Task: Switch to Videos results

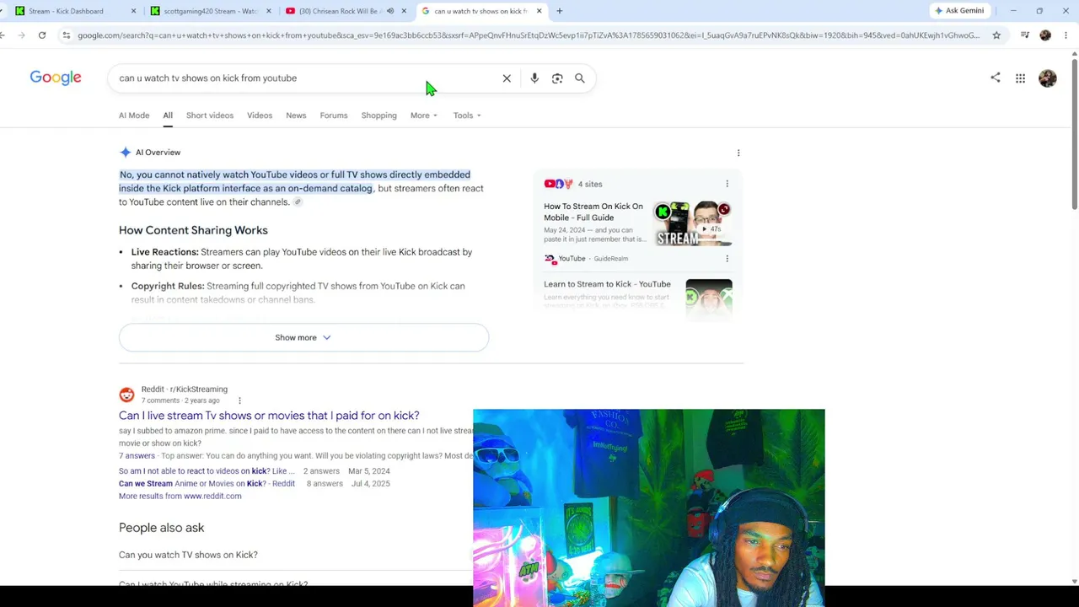Action: coord(260,115)
